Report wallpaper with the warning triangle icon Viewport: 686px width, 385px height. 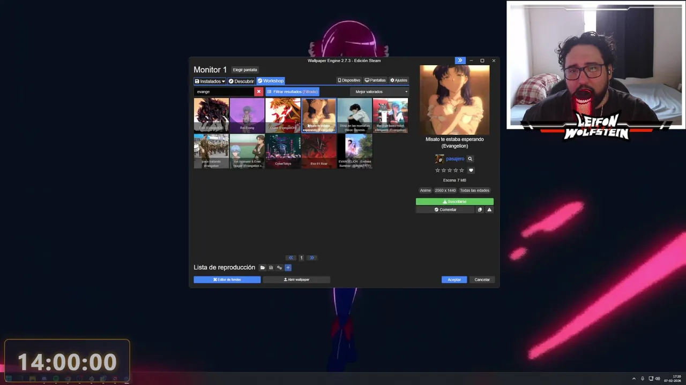click(x=489, y=210)
